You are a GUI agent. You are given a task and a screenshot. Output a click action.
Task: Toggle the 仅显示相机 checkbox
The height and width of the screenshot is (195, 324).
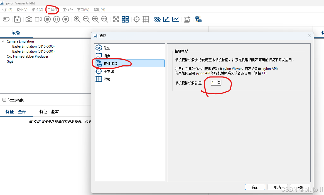coord(4,100)
